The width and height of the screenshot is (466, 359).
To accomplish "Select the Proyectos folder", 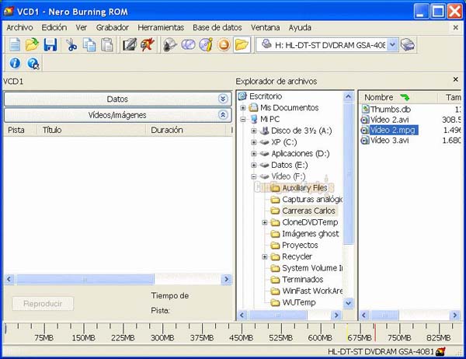I will 300,245.
